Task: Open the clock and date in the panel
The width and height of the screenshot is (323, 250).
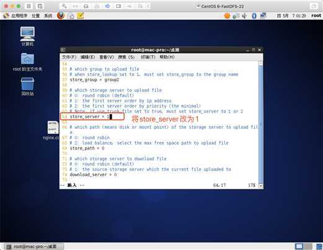Action: click(x=291, y=16)
